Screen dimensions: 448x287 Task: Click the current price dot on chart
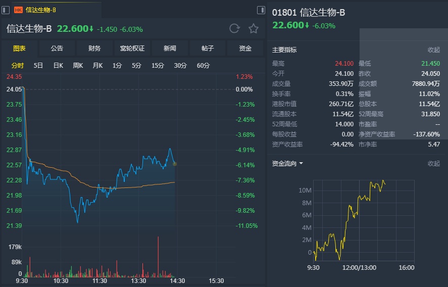(175, 163)
